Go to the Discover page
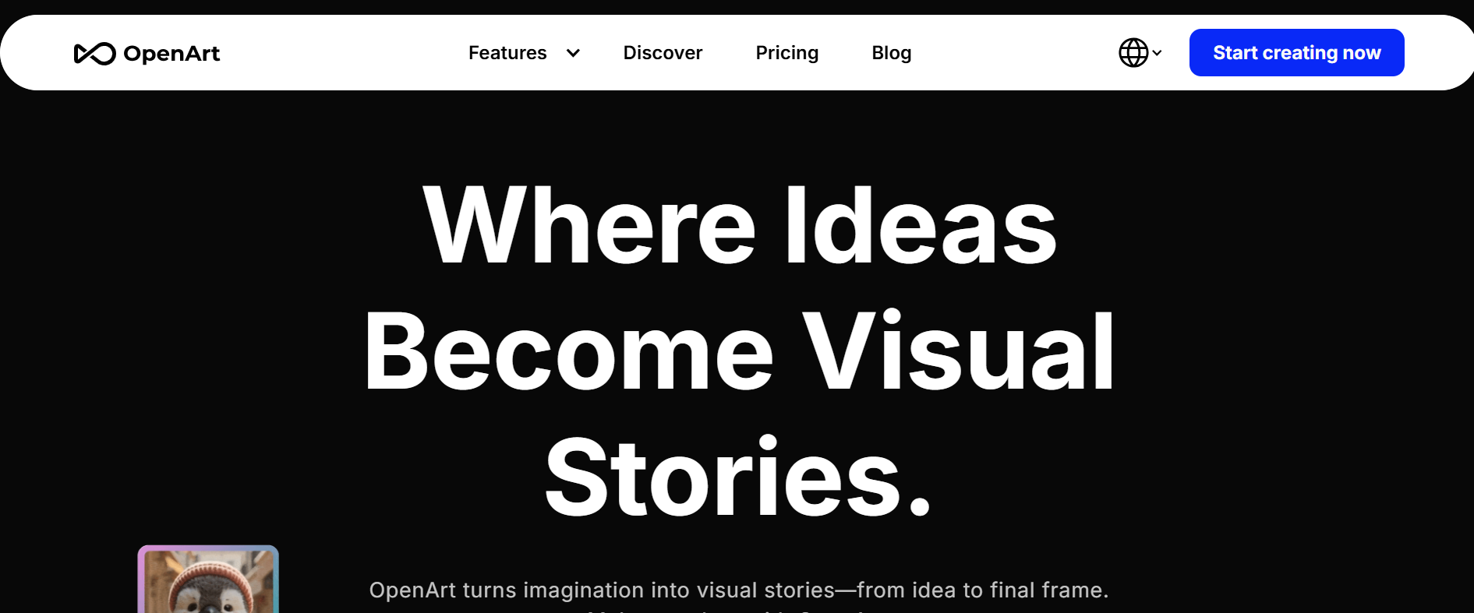This screenshot has width=1474, height=613. (663, 53)
